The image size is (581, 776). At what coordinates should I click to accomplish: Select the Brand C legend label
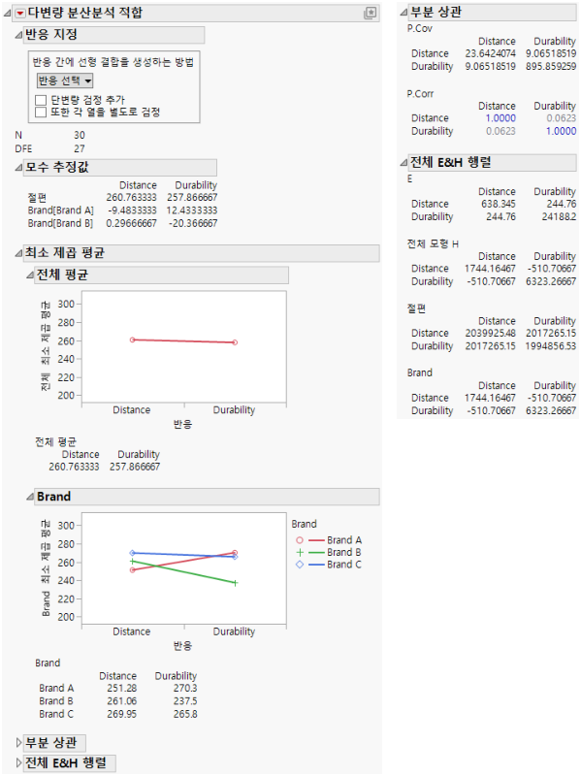click(x=344, y=565)
